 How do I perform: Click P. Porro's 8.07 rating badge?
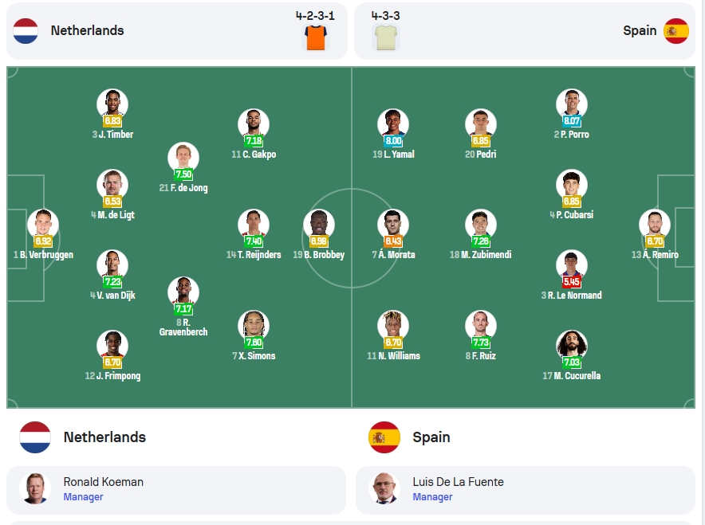[572, 121]
